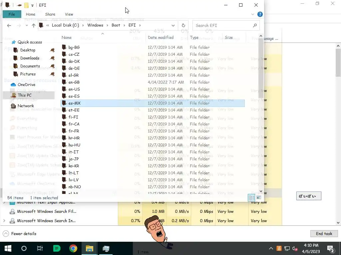Click the Help question mark icon
Image resolution: width=341 pixels, height=255 pixels.
260,14
